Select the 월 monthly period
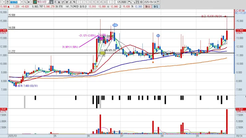This screenshot has width=246, height=138. pos(59,2)
